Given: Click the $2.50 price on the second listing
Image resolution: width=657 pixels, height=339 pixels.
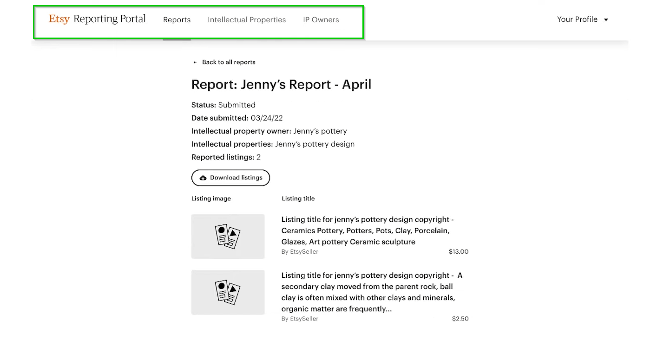Looking at the screenshot, I should click(x=460, y=319).
